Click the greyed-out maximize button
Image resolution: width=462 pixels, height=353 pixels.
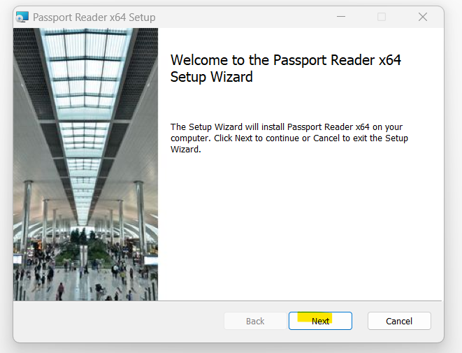(382, 17)
